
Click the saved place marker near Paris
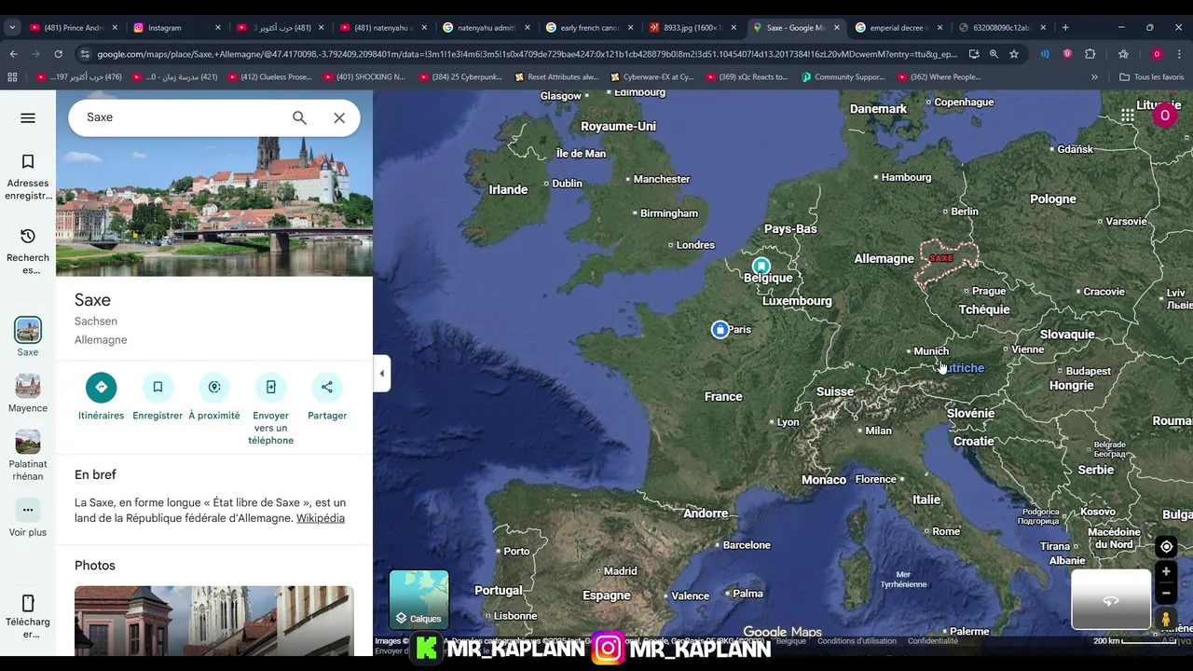click(x=720, y=329)
